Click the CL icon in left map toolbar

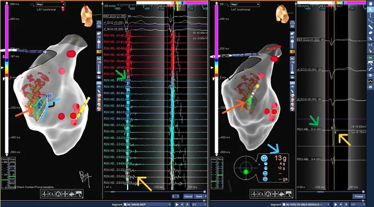[51, 194]
